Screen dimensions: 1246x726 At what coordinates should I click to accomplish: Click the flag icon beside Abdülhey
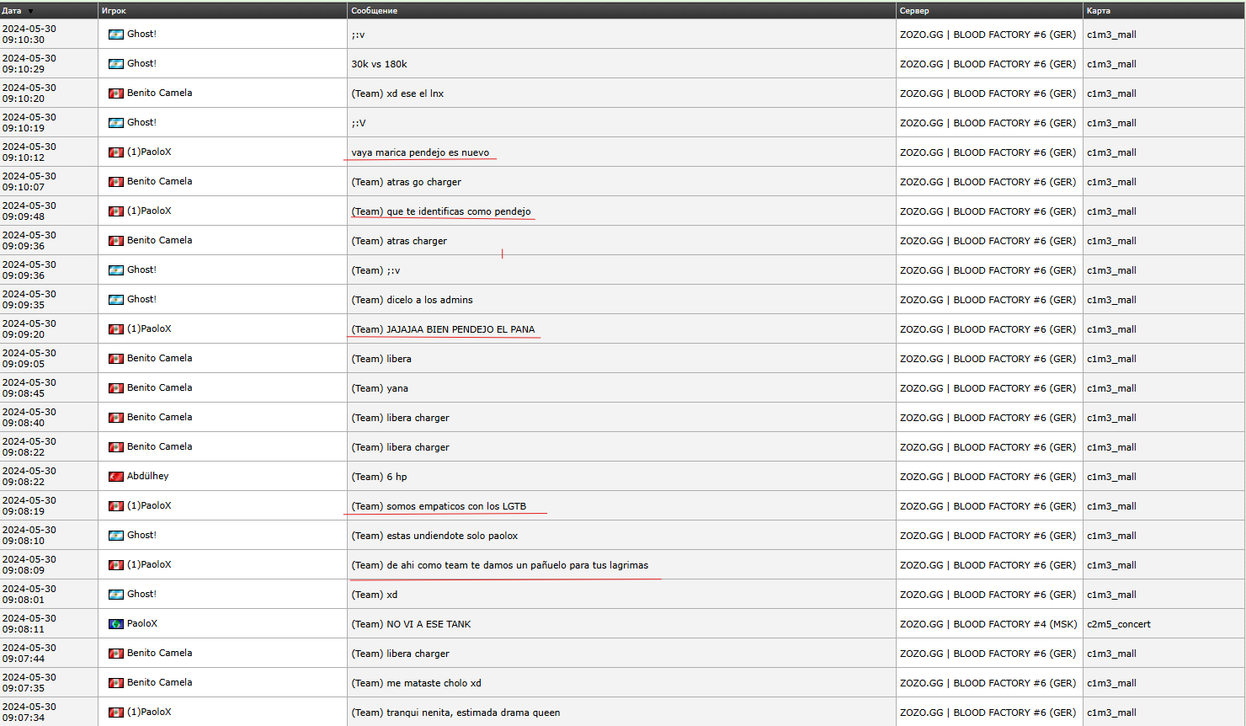(x=115, y=477)
